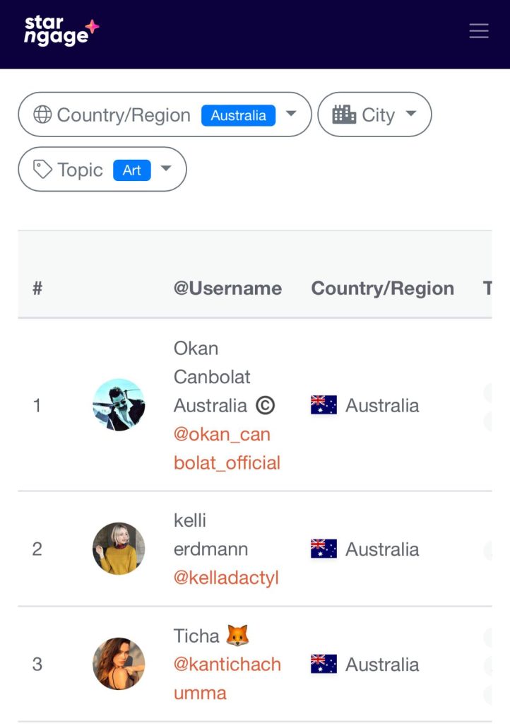Click kelli erdmann's profile picture

tap(119, 549)
